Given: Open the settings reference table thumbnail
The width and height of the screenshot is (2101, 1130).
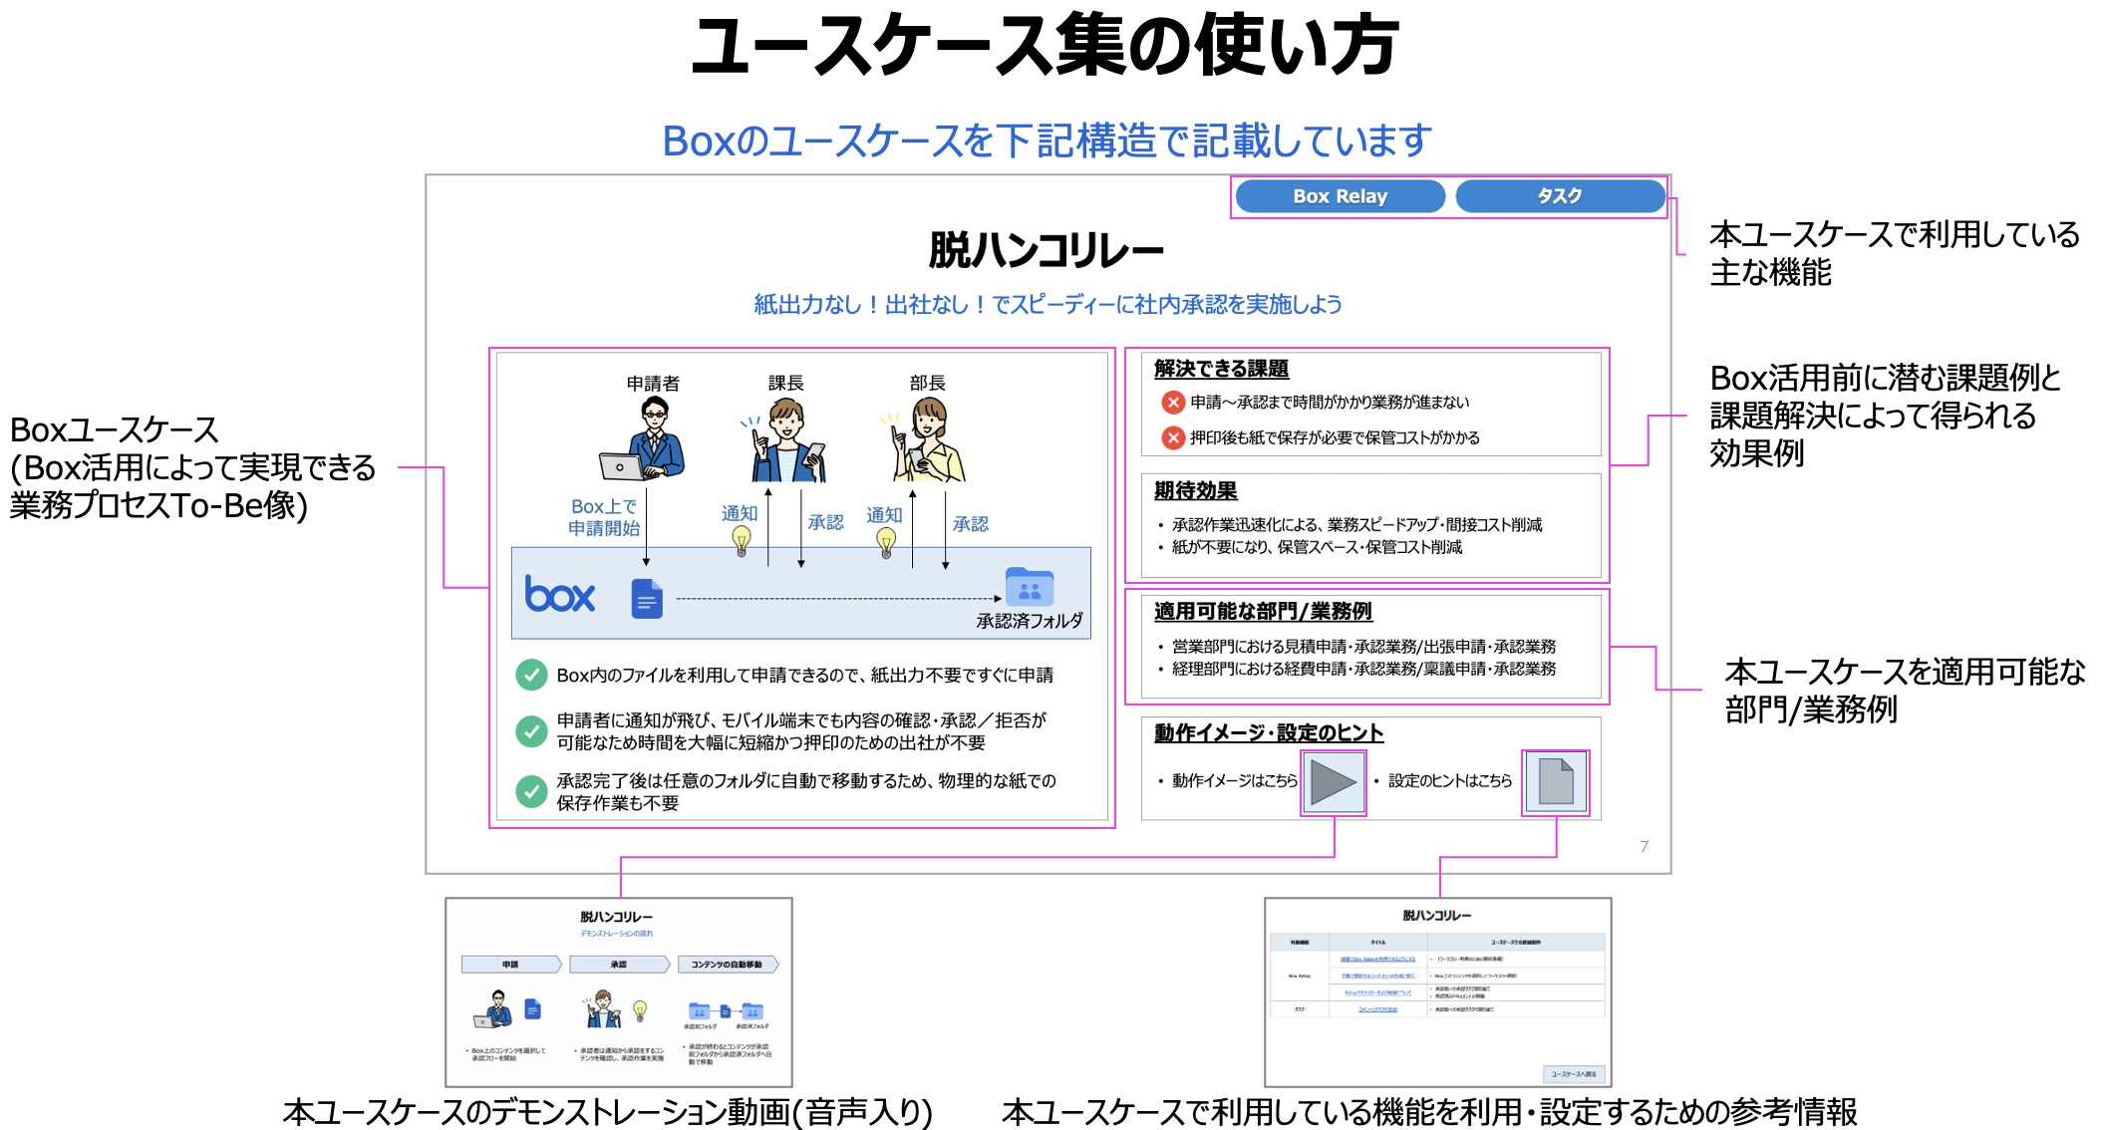Looking at the screenshot, I should coord(1437,991).
